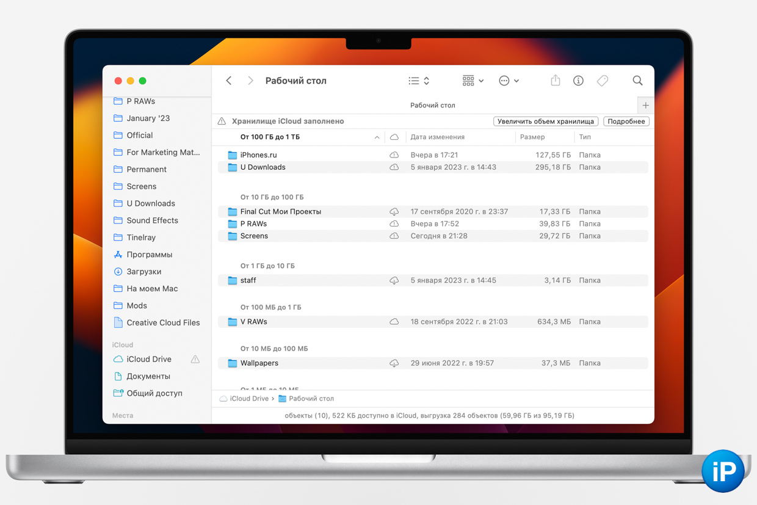The image size is (757, 505).
Task: Click cloud icon for V RAWs
Action: [394, 322]
